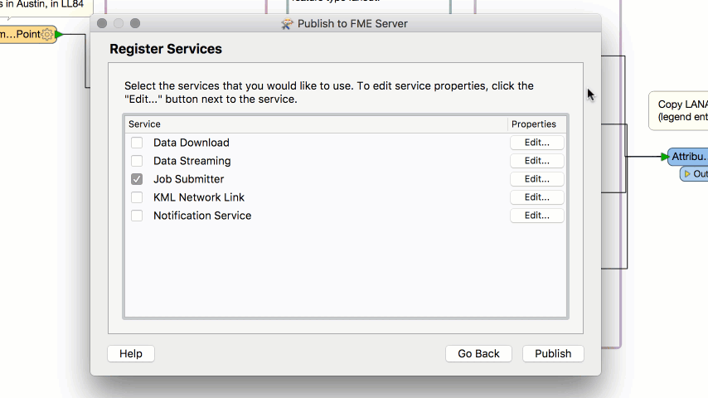
Task: Select the Attribu... transformer on the canvas
Action: [x=689, y=157]
